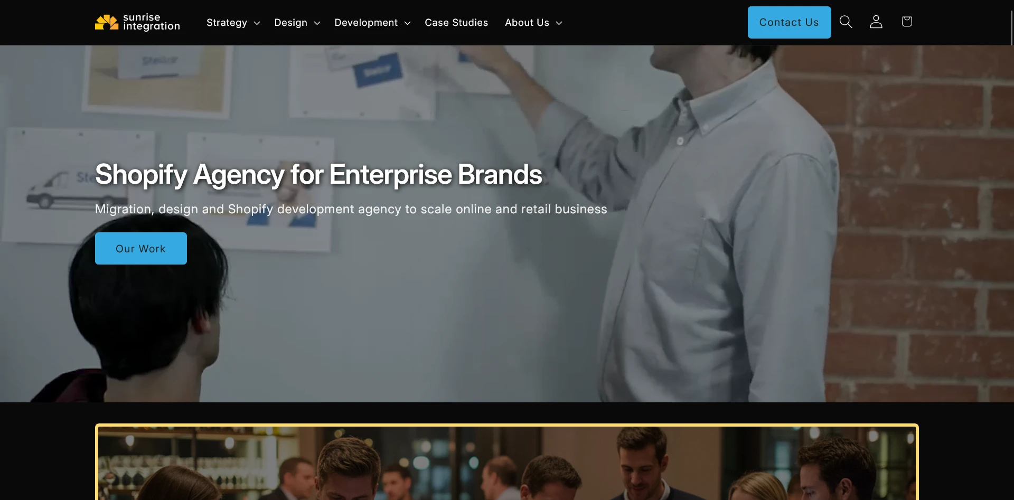Click the hero subtitle about Migration, design
The height and width of the screenshot is (500, 1014).
(x=351, y=209)
